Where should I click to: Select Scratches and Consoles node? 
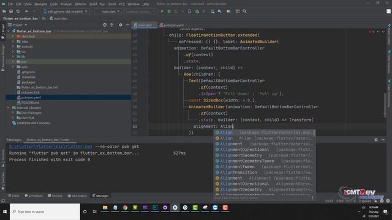point(33,123)
